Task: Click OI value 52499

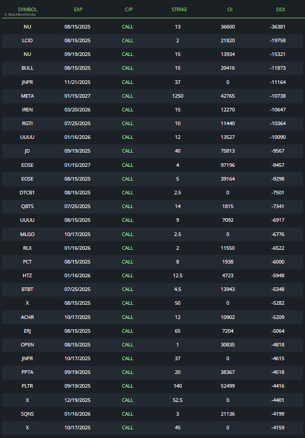Action: [228, 386]
